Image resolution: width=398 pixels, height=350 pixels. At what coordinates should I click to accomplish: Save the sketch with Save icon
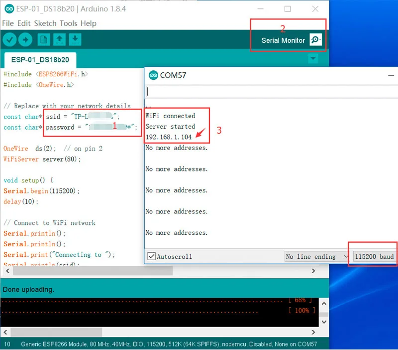[x=75, y=40]
